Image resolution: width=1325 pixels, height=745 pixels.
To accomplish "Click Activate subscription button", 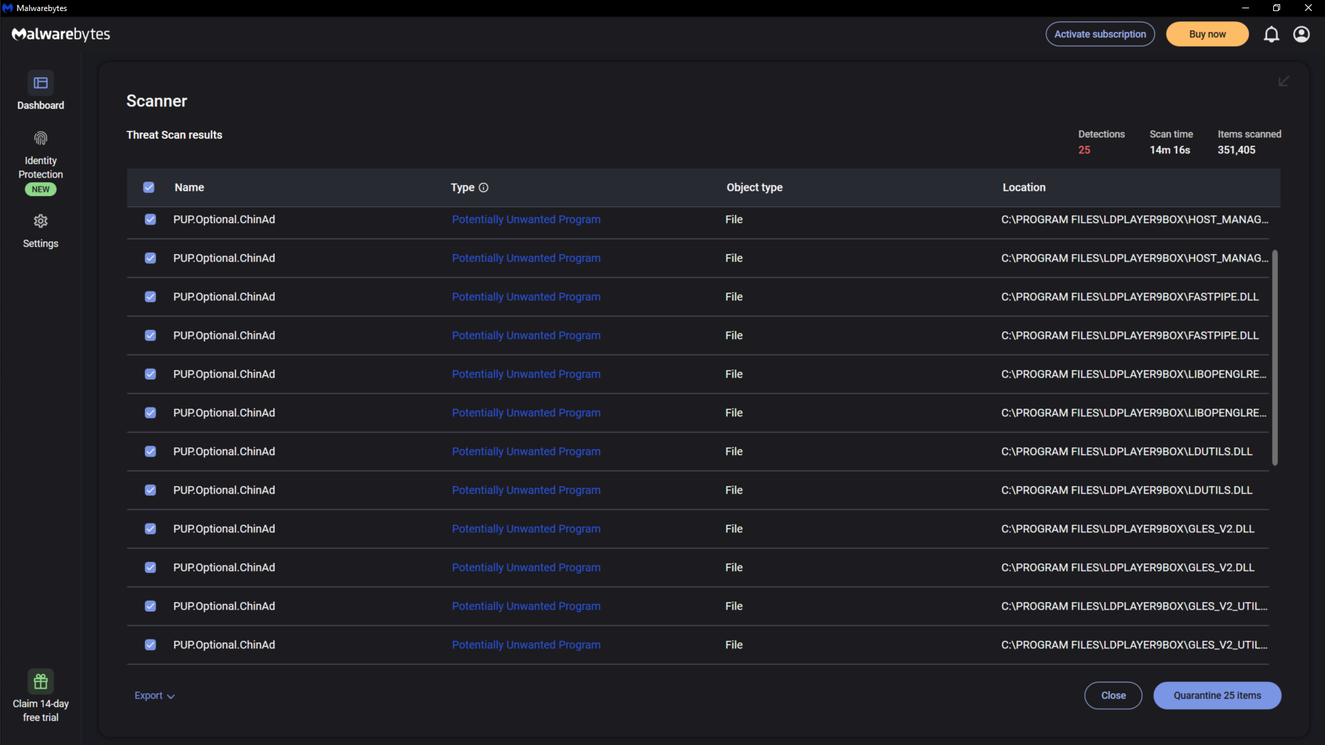I will (x=1100, y=35).
